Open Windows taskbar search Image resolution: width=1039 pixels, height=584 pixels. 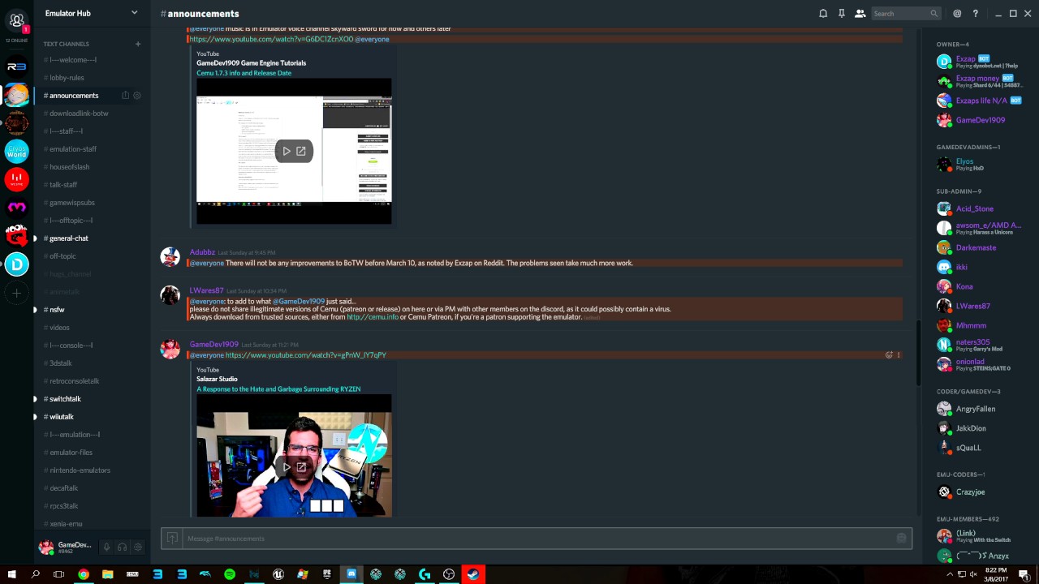point(35,574)
